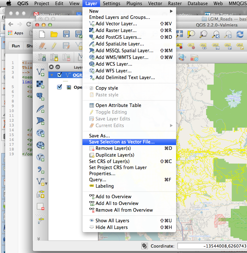
Task: Choose Set Project CRS from Layer
Action: (x=129, y=167)
